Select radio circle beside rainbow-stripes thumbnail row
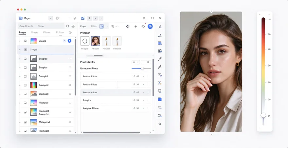Screen dimensions: 288x148 pyautogui.click(x=70, y=85)
